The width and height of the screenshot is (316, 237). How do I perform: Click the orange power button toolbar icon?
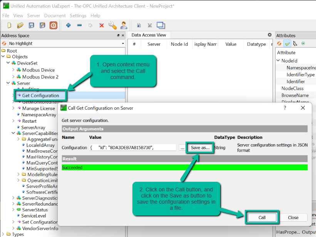pyautogui.click(x=53, y=25)
